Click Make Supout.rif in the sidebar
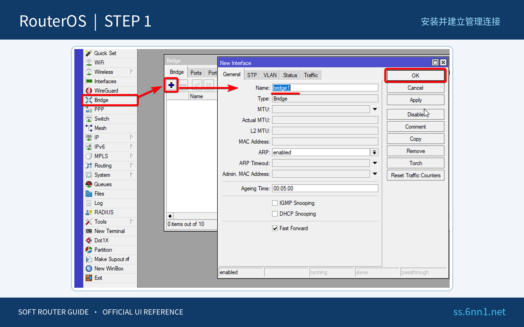This screenshot has height=327, width=524. 110,259
